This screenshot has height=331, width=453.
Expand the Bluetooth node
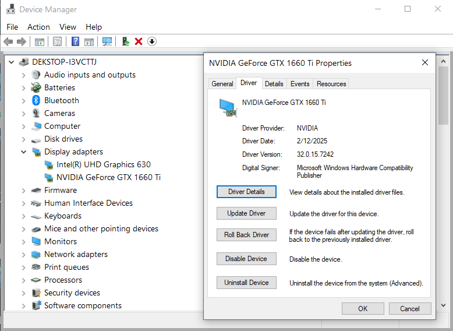tap(24, 101)
